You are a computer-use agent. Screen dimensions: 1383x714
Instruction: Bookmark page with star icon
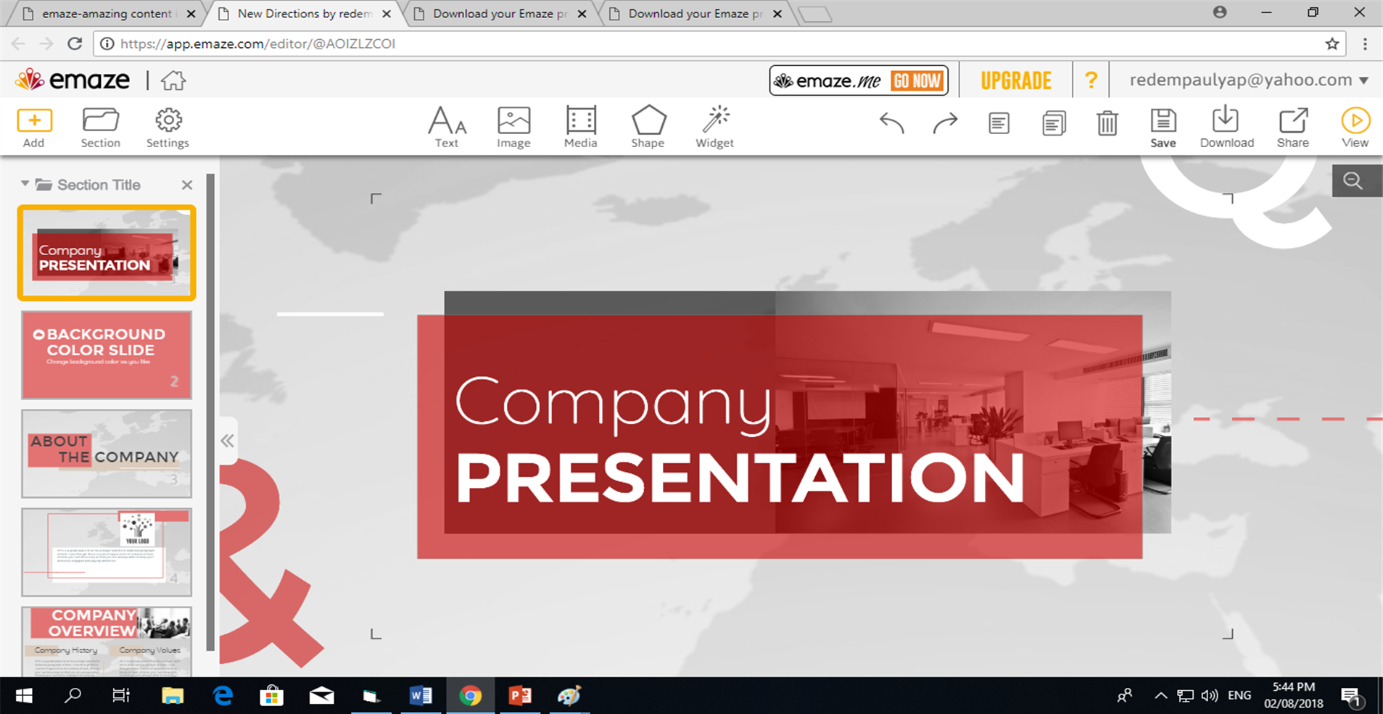pyautogui.click(x=1332, y=43)
